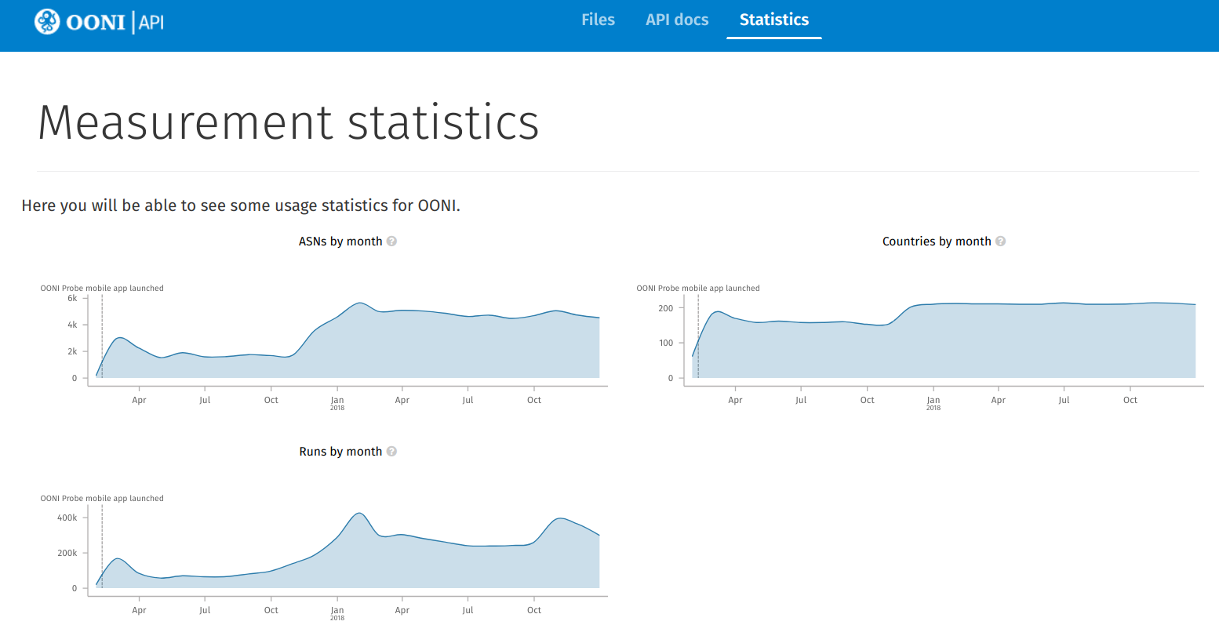Viewport: 1219px width, 643px height.
Task: Click the "ASNs by month" chart title
Action: coord(340,242)
